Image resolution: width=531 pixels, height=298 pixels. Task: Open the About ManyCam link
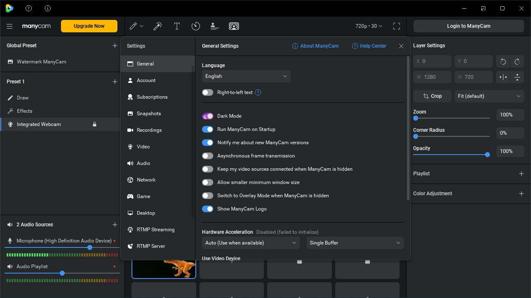pos(315,46)
